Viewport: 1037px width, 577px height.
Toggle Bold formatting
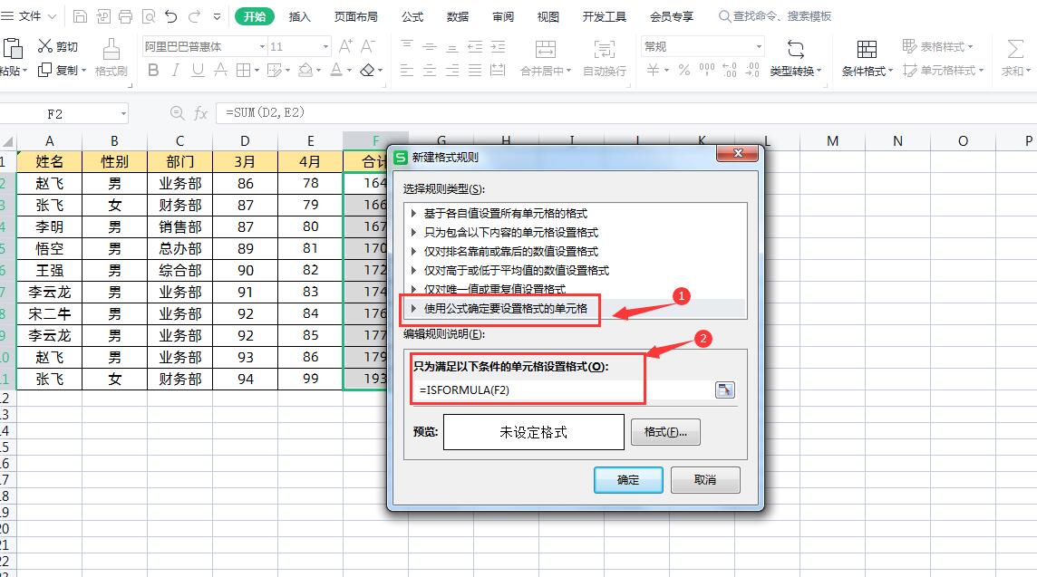click(x=153, y=70)
